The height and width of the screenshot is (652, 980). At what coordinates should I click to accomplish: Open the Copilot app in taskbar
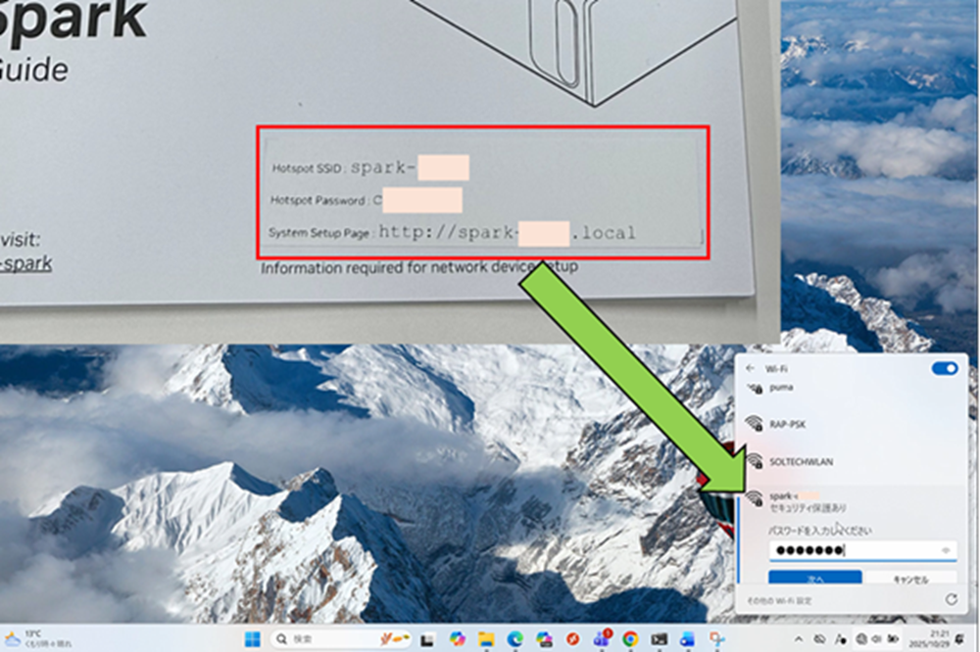(457, 639)
